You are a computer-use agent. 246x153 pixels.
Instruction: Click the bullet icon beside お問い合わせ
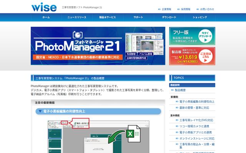click(198, 9)
